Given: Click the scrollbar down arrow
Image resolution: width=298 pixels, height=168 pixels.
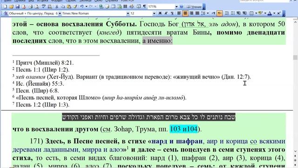Looking at the screenshot, I should [295, 151].
